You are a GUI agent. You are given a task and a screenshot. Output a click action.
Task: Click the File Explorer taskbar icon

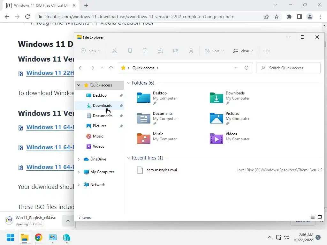(24, 237)
